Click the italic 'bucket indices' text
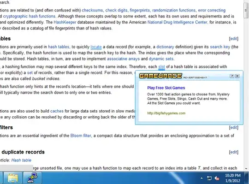This screenshot has width=249, height=184. click(46, 78)
